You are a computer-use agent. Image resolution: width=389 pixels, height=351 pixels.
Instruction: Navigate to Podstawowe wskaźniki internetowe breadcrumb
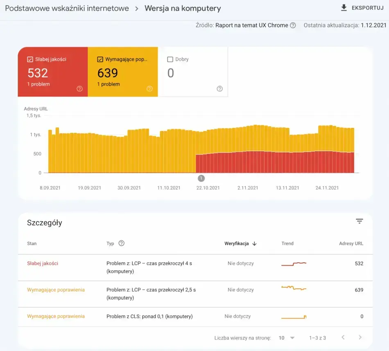[x=67, y=8]
